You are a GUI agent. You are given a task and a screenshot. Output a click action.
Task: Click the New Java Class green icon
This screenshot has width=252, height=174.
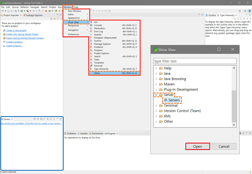pos(50,11)
